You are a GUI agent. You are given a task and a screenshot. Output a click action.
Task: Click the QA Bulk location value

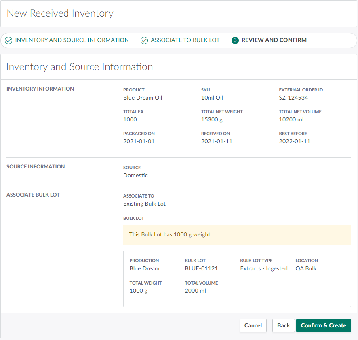306,268
